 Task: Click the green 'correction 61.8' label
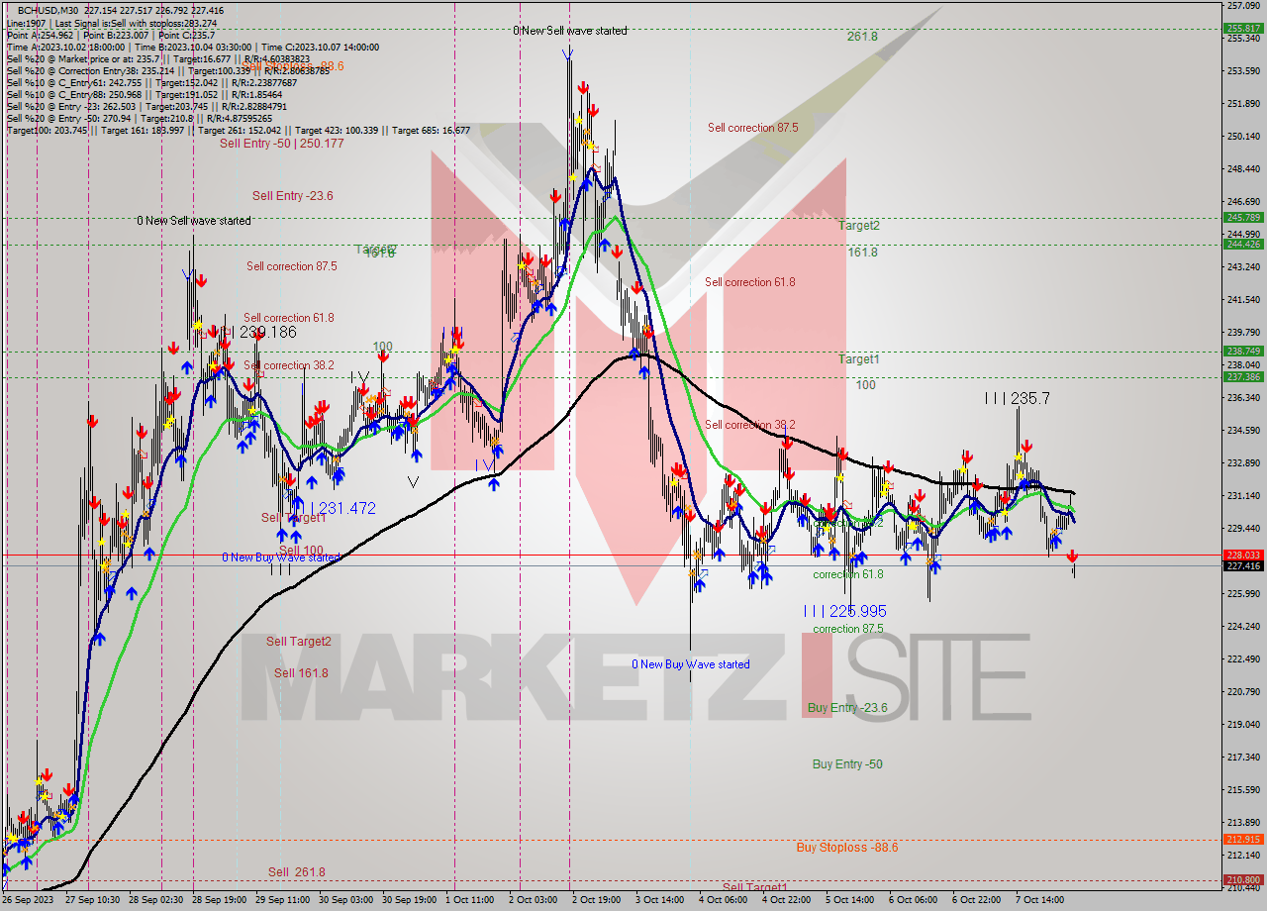point(848,574)
